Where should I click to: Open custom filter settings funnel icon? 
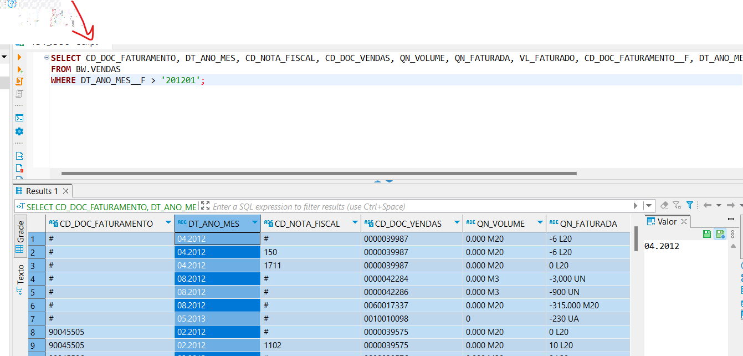pos(690,205)
